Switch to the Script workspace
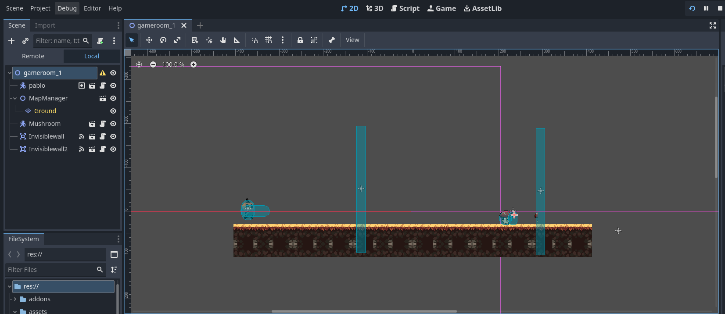Image resolution: width=725 pixels, height=314 pixels. pyautogui.click(x=405, y=8)
